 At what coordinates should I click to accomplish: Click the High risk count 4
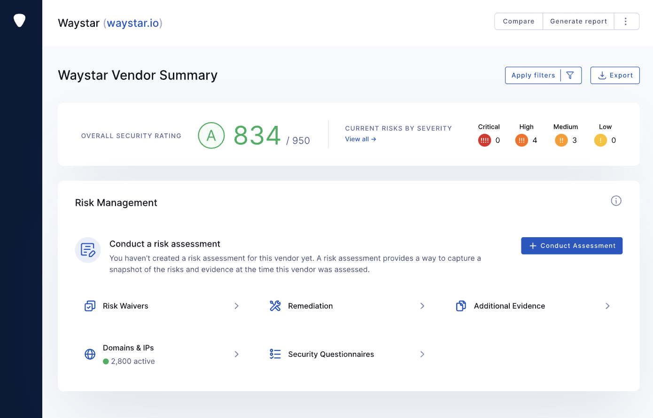(x=535, y=140)
